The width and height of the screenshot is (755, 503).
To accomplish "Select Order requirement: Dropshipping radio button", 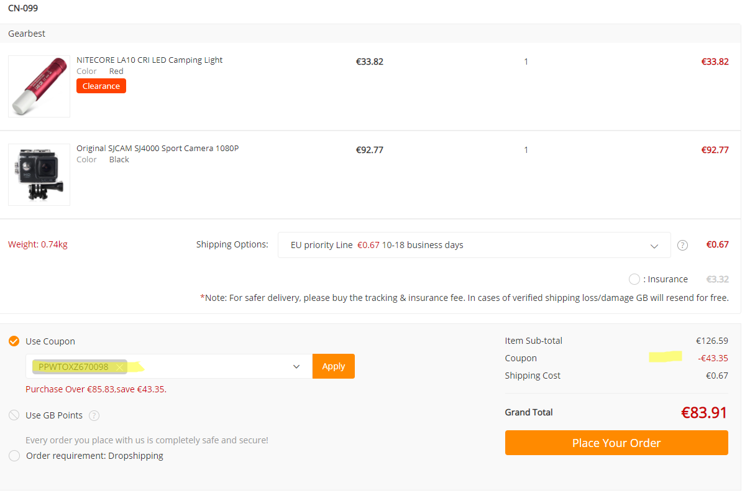I will click(x=14, y=456).
